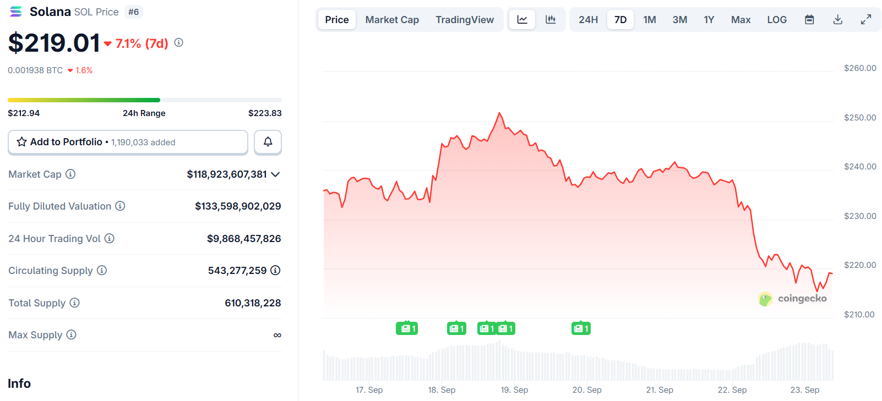
Task: Switch to line chart view icon
Action: 522,20
